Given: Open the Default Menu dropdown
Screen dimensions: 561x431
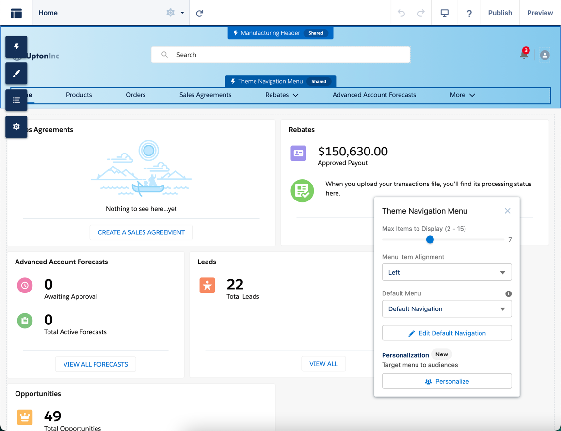Looking at the screenshot, I should point(446,308).
